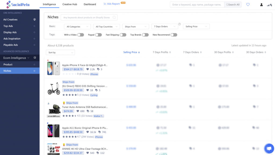Click the tag icon on FIIDO D3S product
275x155 pixels.
pos(96,90)
